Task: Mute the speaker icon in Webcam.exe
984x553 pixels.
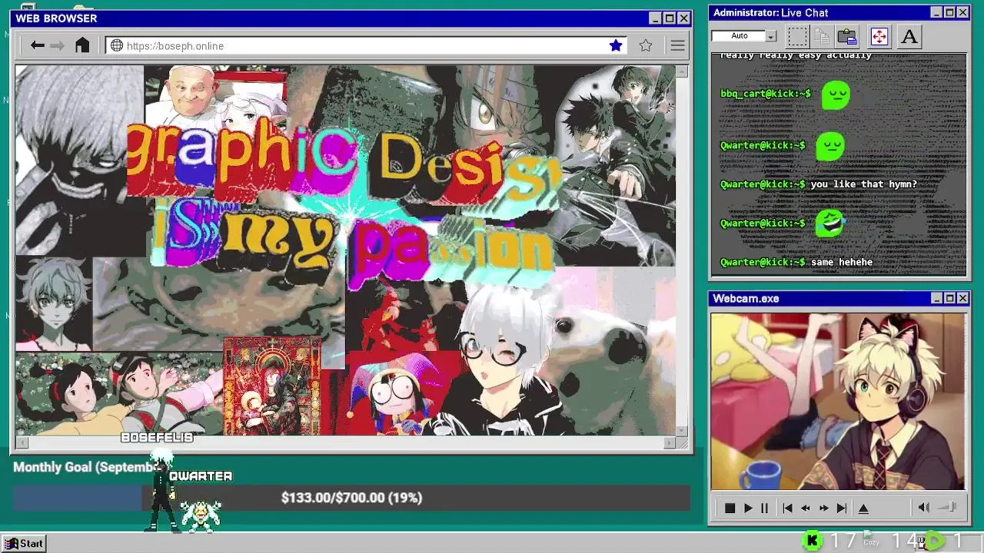Action: click(x=923, y=507)
